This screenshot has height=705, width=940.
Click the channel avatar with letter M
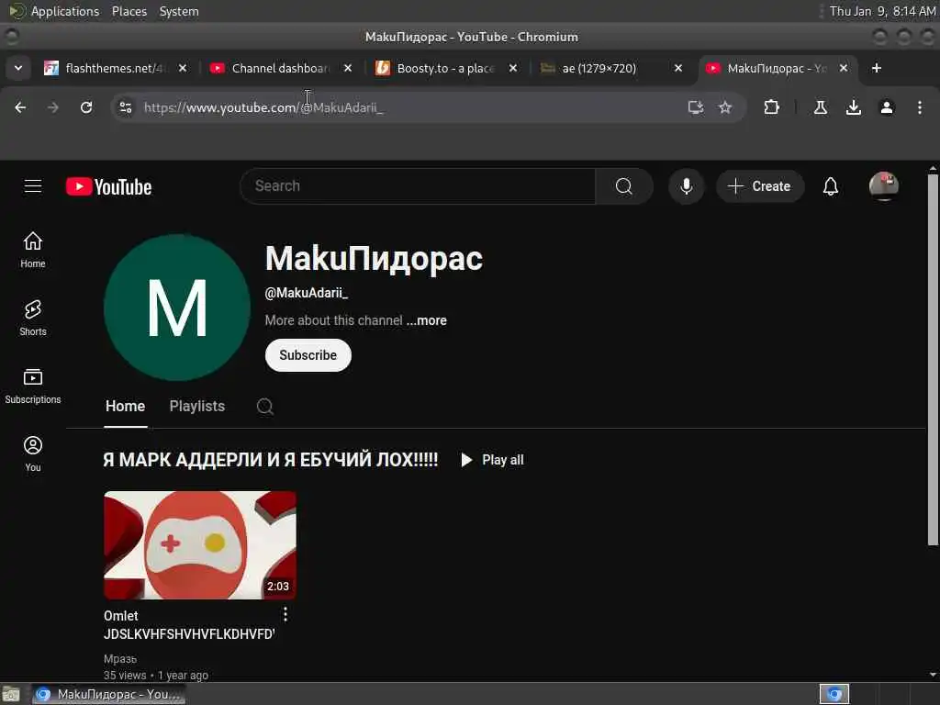point(177,308)
